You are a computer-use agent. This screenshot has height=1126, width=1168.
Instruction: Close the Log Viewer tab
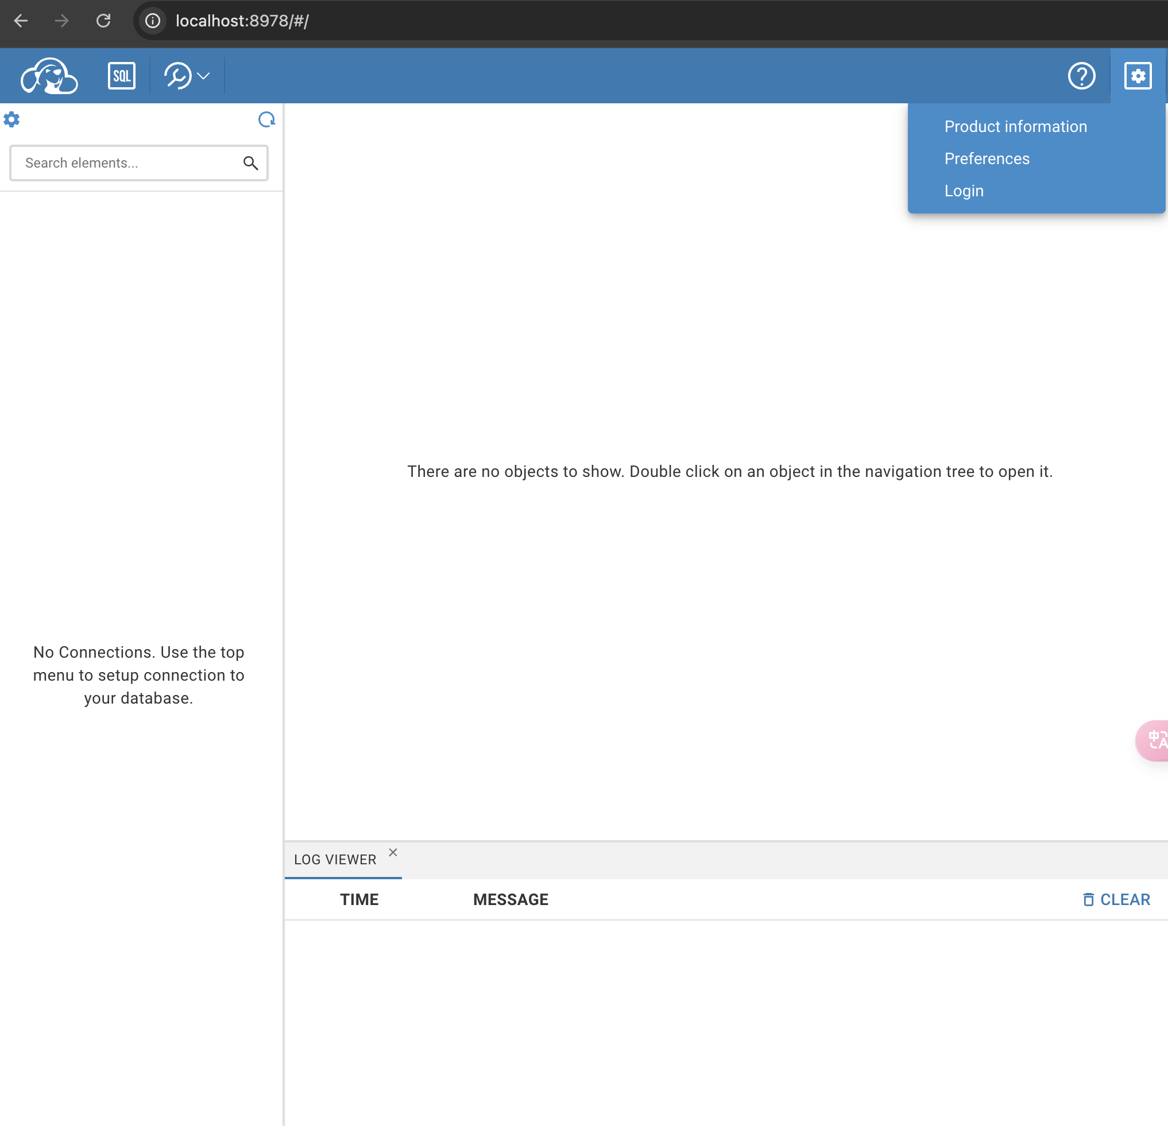[393, 852]
